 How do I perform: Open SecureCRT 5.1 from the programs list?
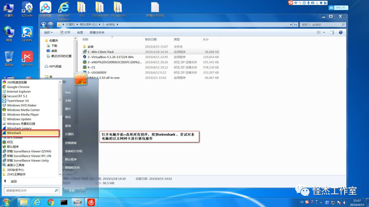click(x=17, y=96)
